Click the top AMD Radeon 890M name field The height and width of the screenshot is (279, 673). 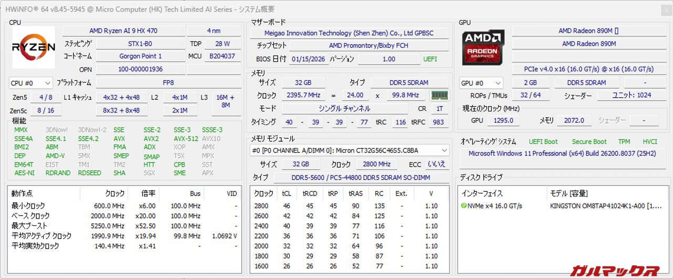(x=588, y=31)
